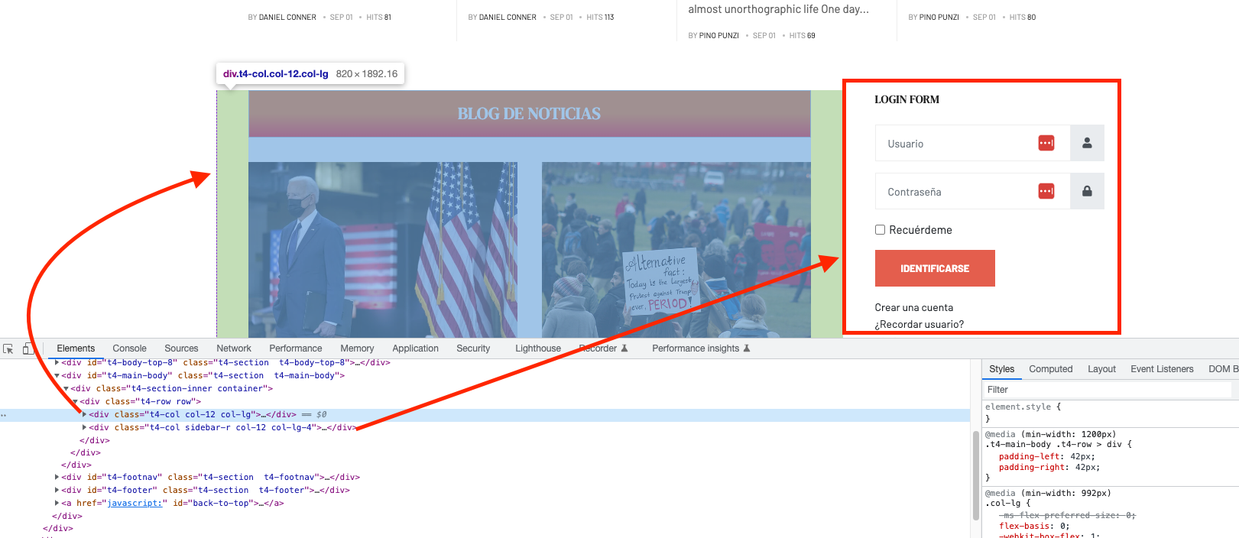Expand the t4-body-top-8 div node
The image size is (1239, 538).
coord(57,362)
